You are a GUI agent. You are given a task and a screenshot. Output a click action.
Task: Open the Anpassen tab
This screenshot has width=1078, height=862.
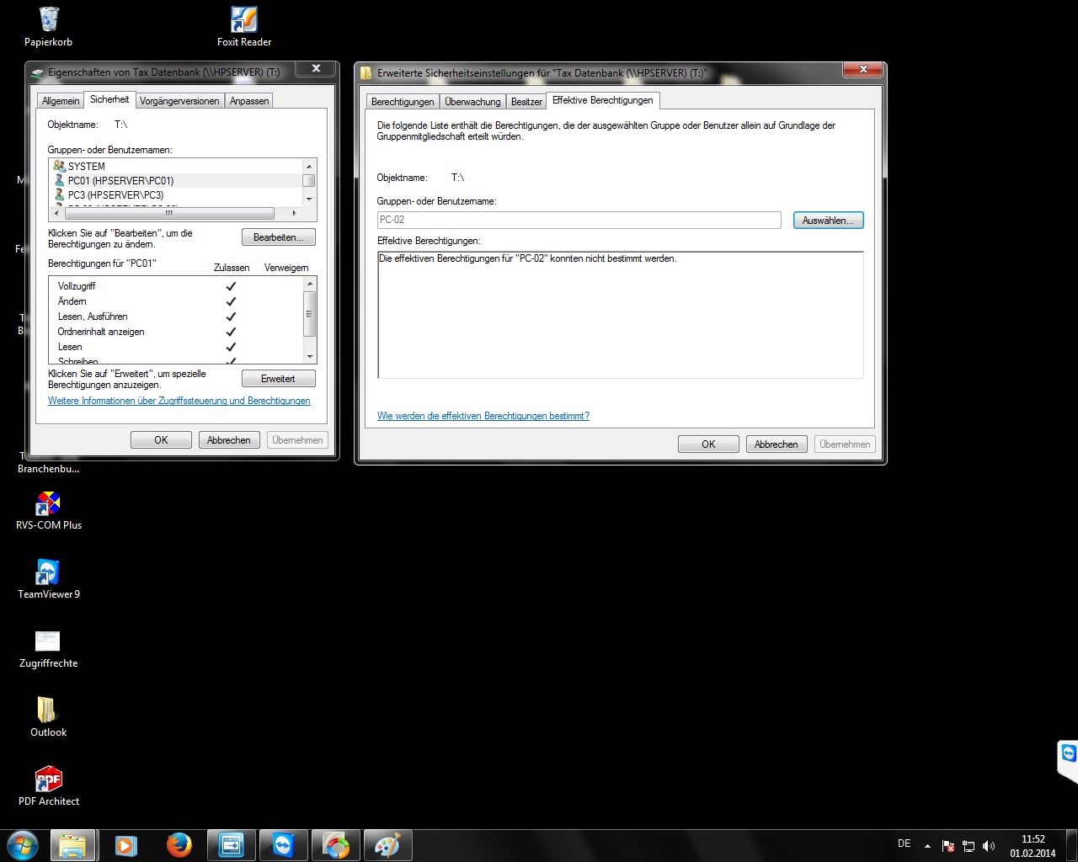pos(249,101)
